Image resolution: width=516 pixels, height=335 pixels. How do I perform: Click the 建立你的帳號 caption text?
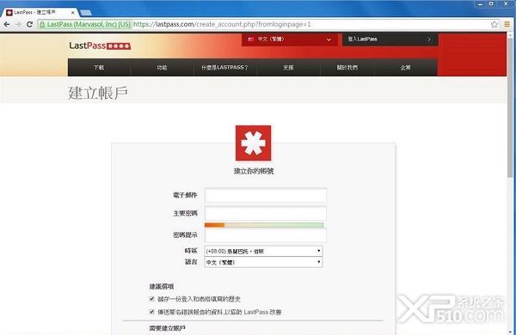(x=254, y=171)
